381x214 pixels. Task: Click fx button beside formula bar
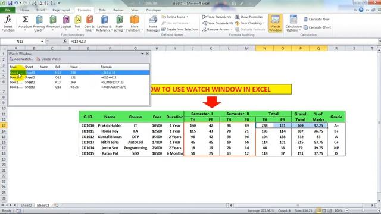(x=65, y=42)
